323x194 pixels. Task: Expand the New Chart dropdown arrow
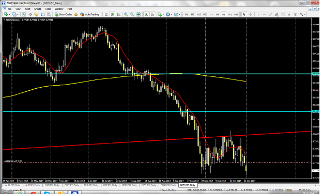click(x=9, y=14)
